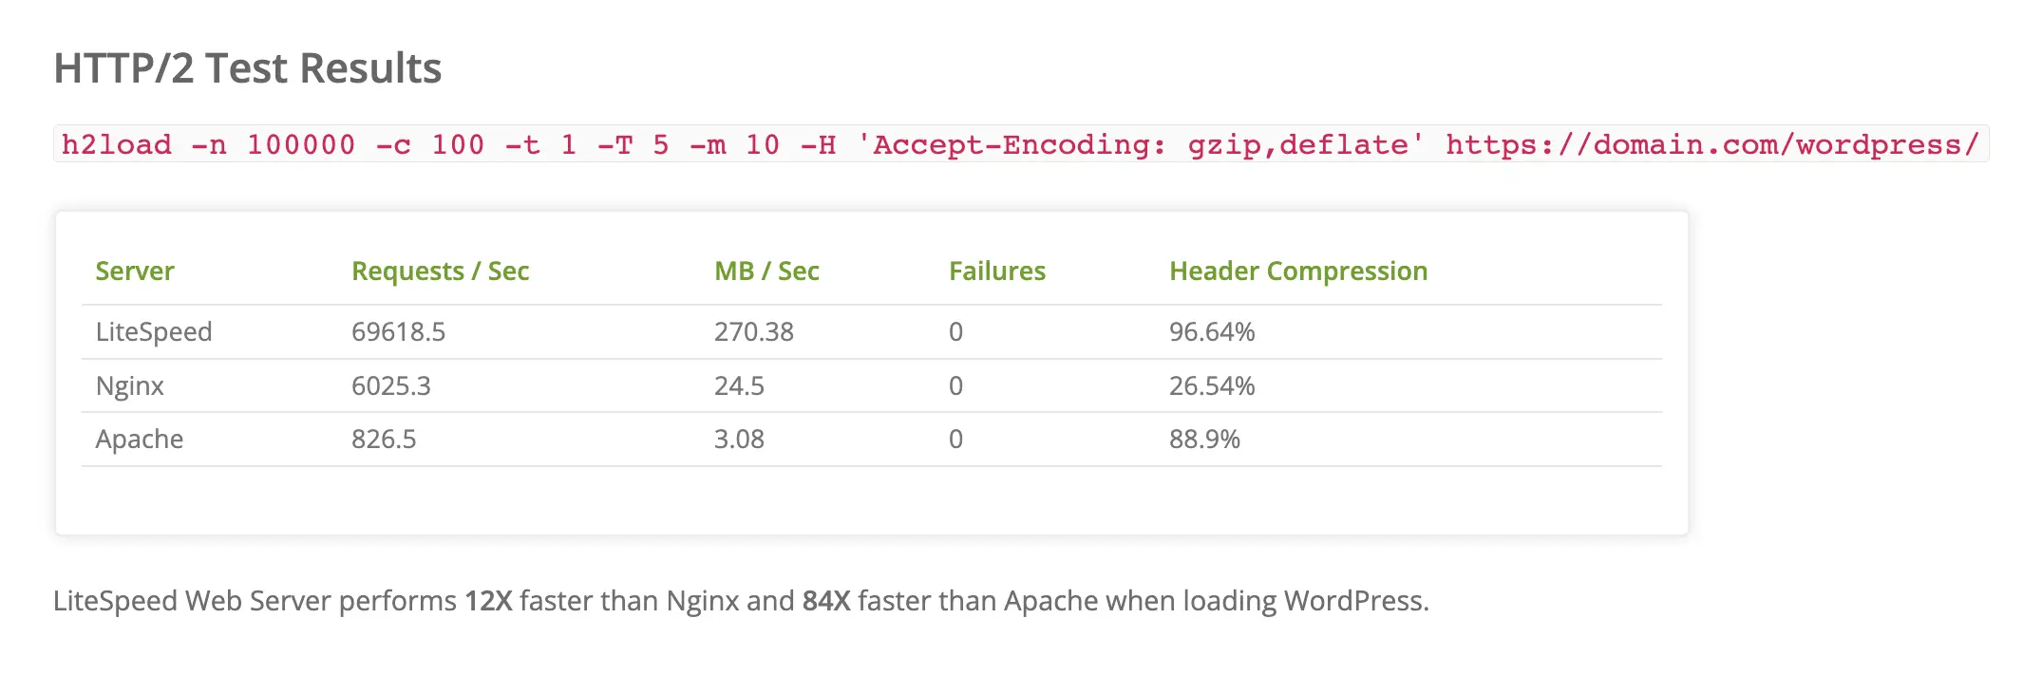The image size is (2042, 693).
Task: Click the Requests / Sec column header
Action: [440, 272]
